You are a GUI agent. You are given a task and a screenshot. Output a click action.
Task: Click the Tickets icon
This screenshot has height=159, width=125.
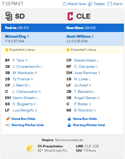click(90, 4)
